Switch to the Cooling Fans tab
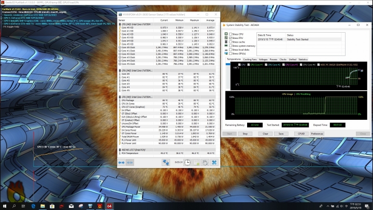The height and width of the screenshot is (210, 373). (250, 60)
